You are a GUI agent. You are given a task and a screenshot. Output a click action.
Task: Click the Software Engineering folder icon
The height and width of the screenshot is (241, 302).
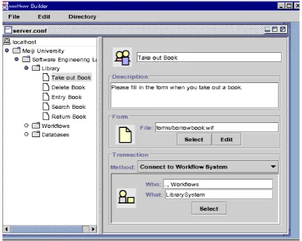point(26,59)
